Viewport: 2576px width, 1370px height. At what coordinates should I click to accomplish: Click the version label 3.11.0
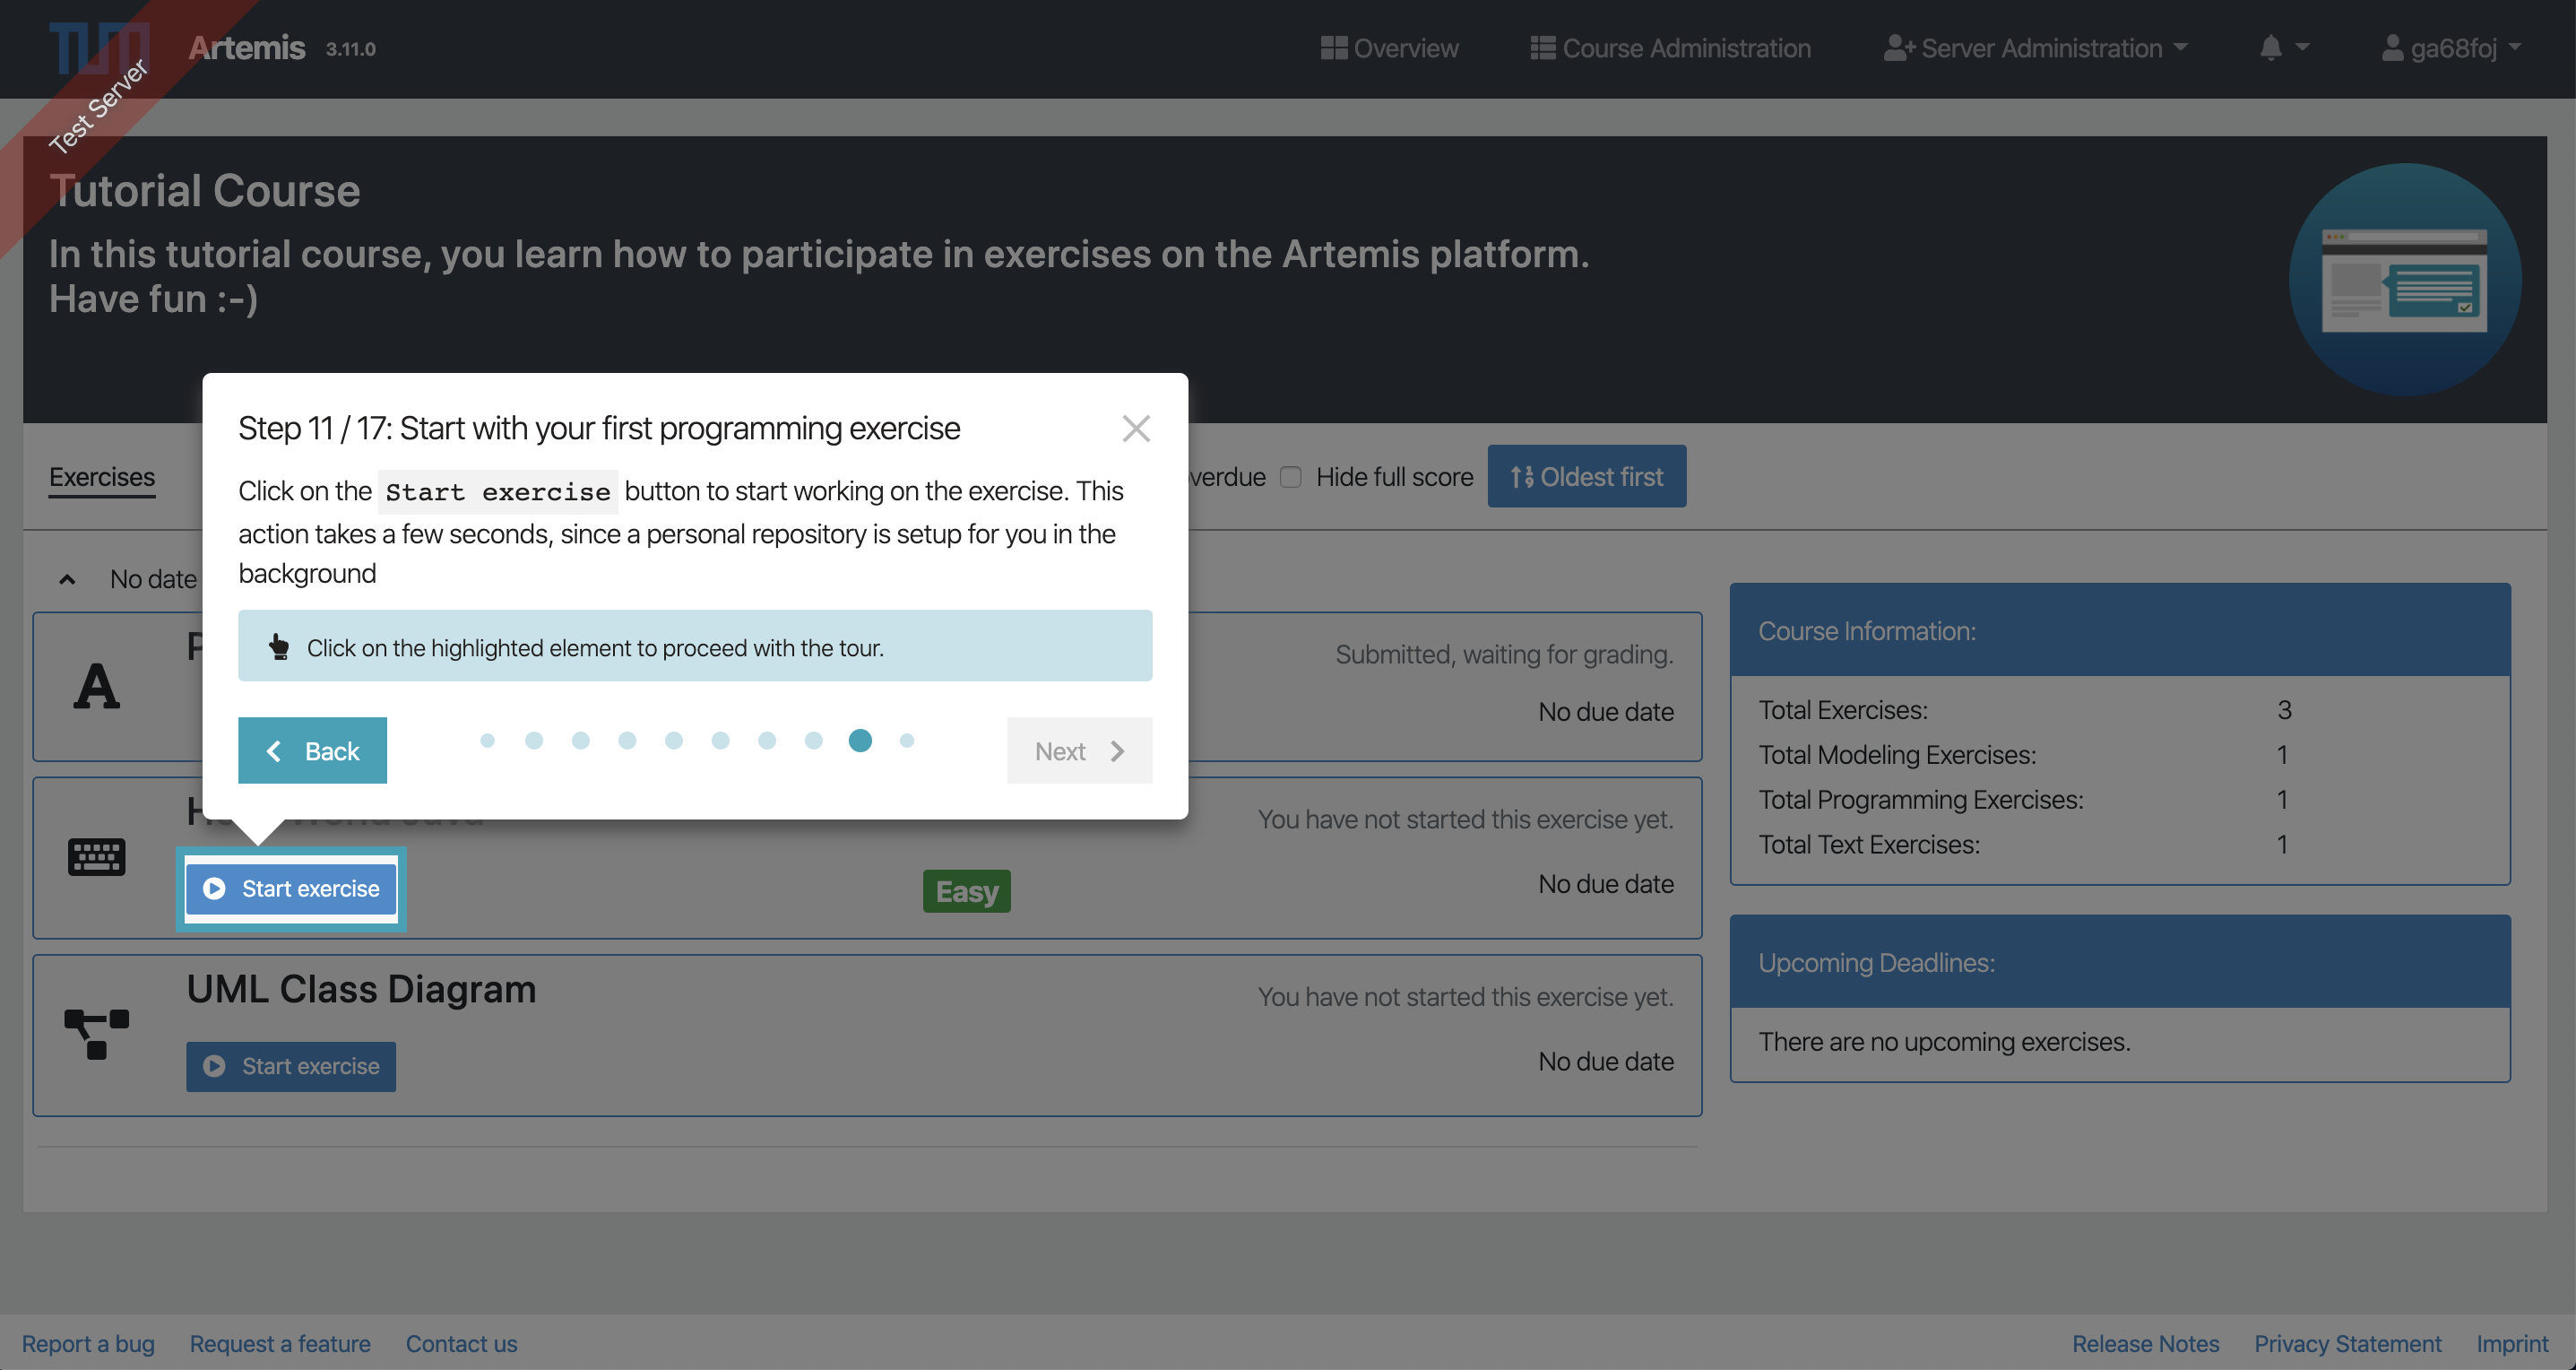350,49
